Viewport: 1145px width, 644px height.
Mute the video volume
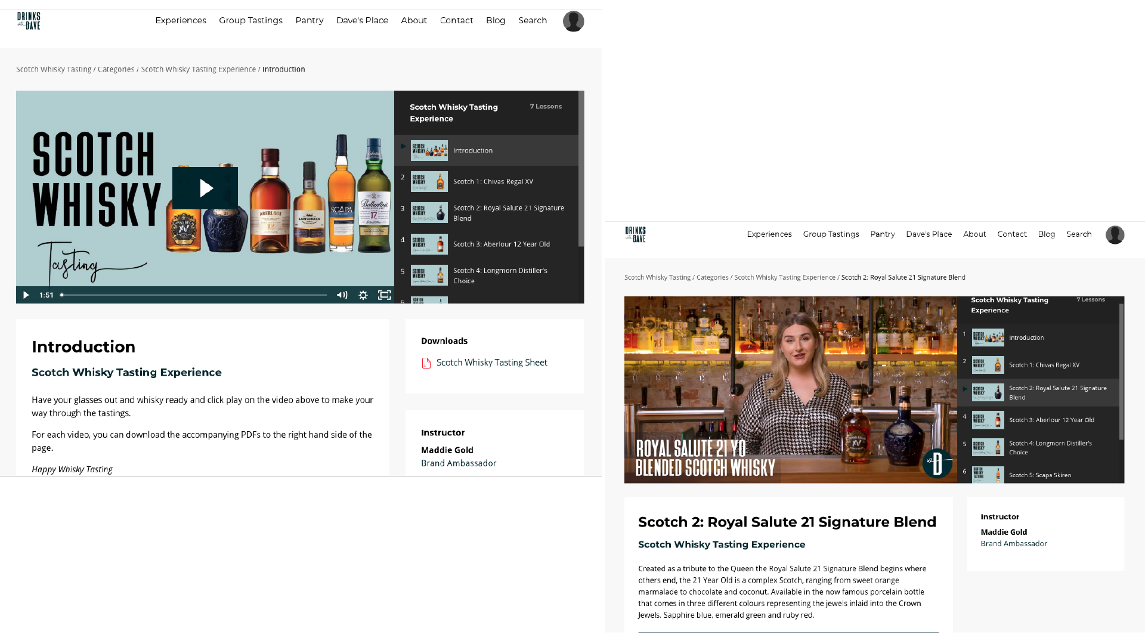[342, 295]
